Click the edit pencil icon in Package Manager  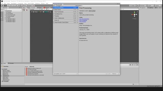pyautogui.click(x=118, y=74)
